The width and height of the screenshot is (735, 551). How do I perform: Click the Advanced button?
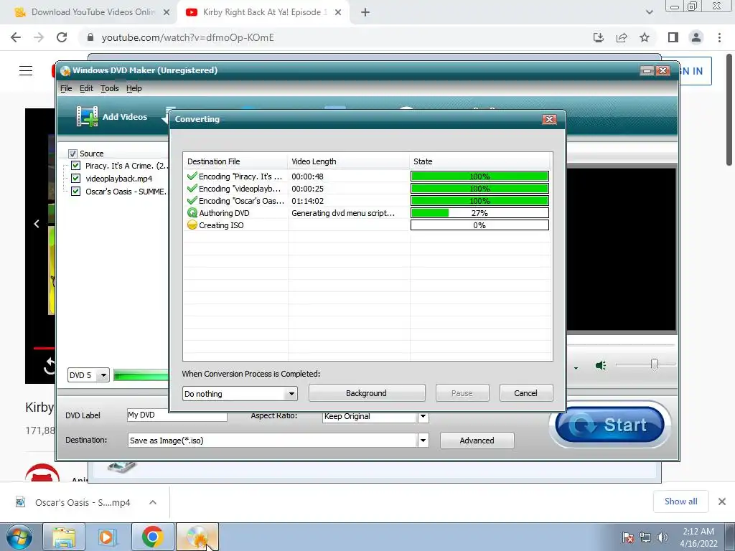(477, 441)
